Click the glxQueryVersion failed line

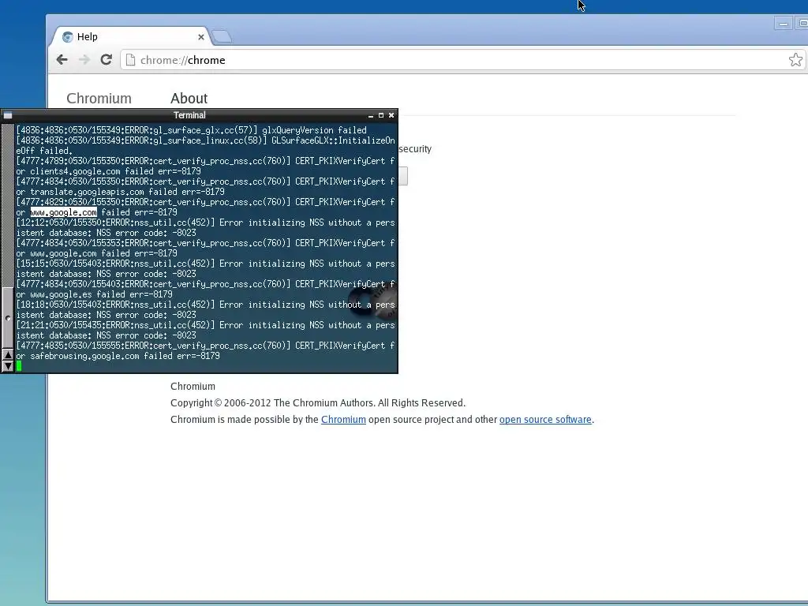pos(191,130)
